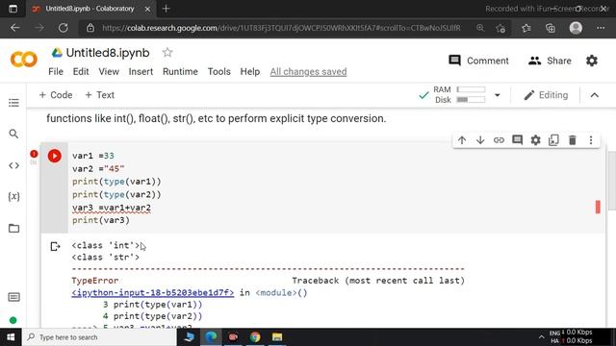Click the cell error indicator red icon
Screen dimensions: 616x346
34,154
